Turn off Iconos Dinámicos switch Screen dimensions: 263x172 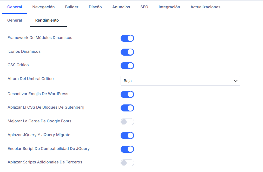(x=127, y=52)
